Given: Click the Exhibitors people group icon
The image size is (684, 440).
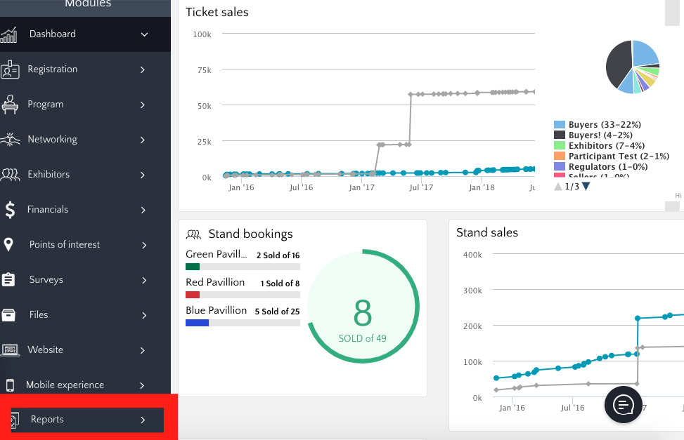Looking at the screenshot, I should click(x=10, y=175).
